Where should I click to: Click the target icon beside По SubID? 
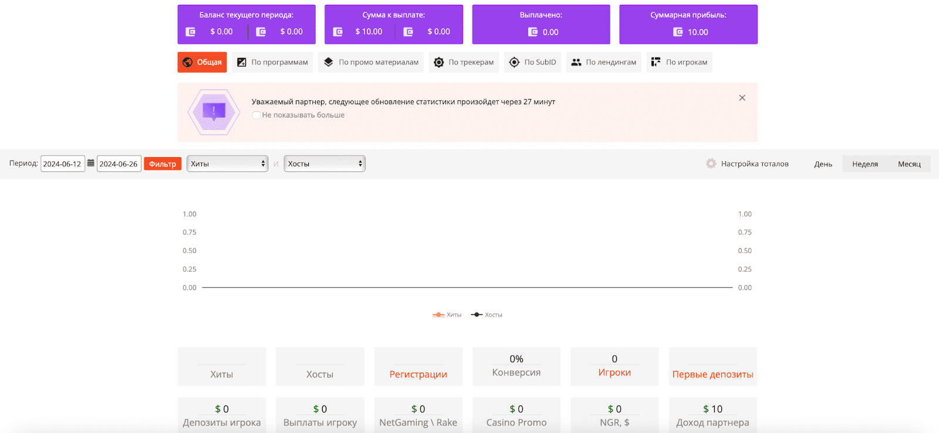(x=514, y=62)
